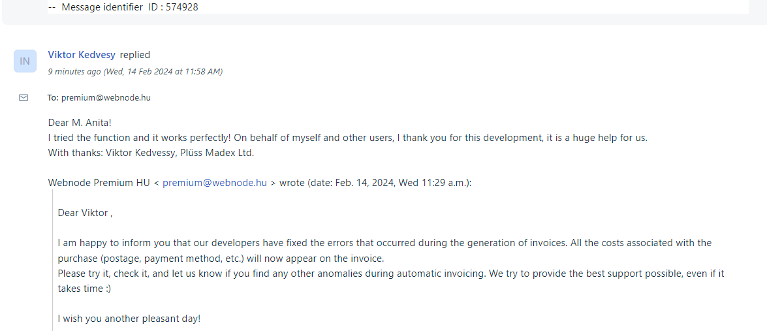767x331 pixels.
Task: Click the Message identifier ID 574928 line
Action: pos(123,7)
